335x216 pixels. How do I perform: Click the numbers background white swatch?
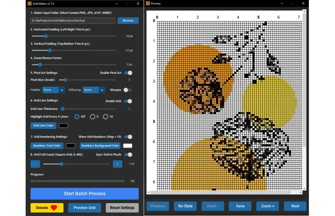coord(128,146)
